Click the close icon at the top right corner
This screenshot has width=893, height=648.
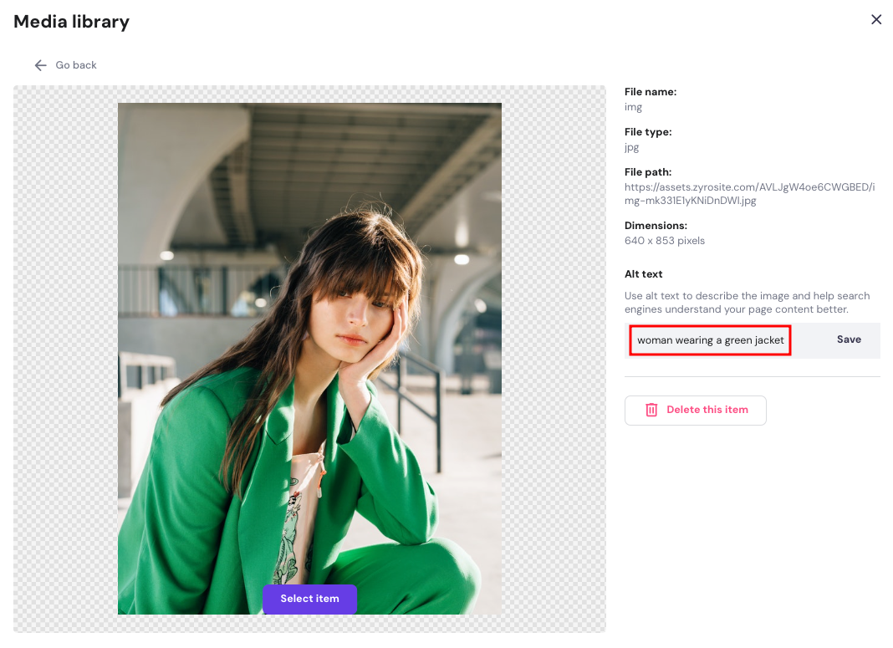(x=876, y=18)
